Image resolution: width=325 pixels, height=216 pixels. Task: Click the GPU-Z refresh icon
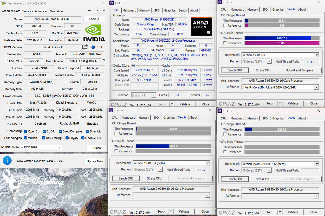pyautogui.click(x=97, y=11)
